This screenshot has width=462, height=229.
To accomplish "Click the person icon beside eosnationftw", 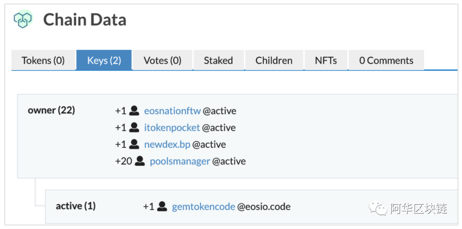I will pyautogui.click(x=134, y=111).
